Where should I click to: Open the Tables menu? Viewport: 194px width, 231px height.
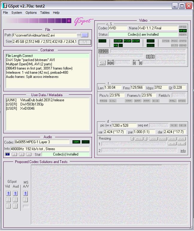pos(45,13)
